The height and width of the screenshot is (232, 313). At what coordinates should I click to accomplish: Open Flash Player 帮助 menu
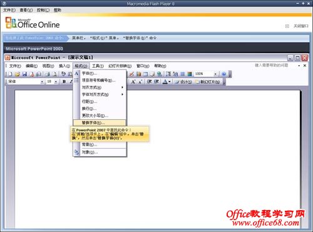tap(58, 10)
